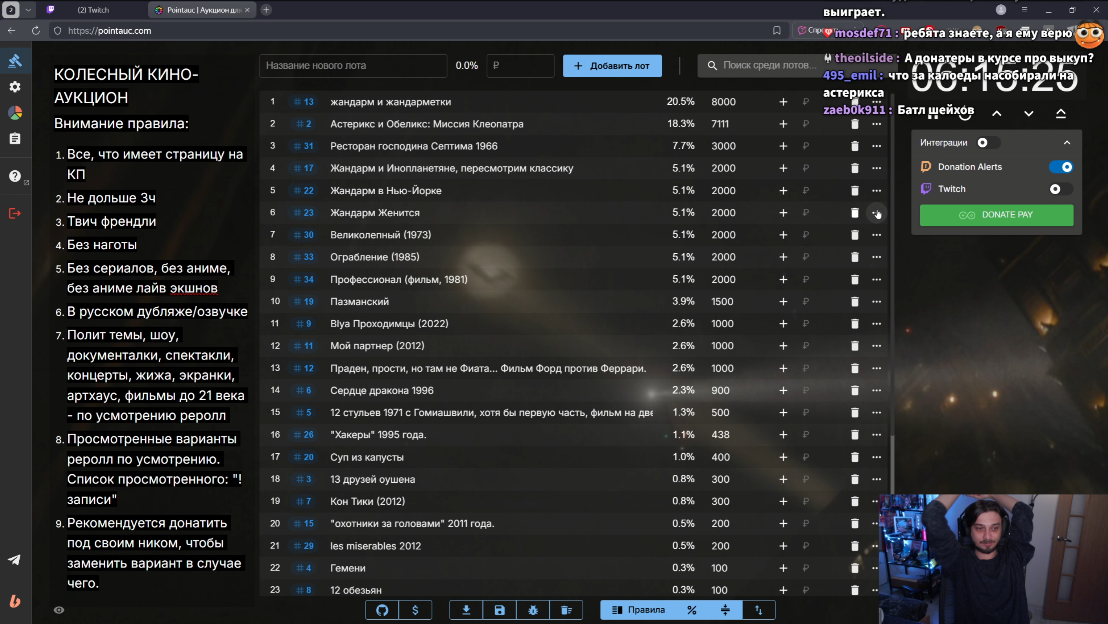Open the wheel pie chart page in sidebar
The height and width of the screenshot is (624, 1108).
[15, 113]
